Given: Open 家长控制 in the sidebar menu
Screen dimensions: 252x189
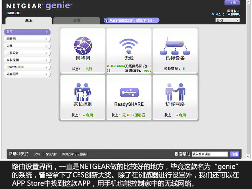Looking at the screenshot, I should click(x=27, y=60).
